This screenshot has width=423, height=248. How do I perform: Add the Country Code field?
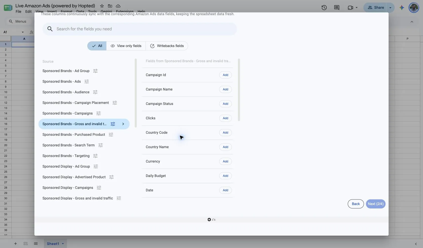pos(225,133)
